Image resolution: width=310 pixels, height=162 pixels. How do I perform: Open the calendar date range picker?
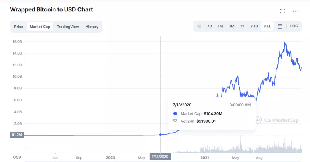[280, 26]
